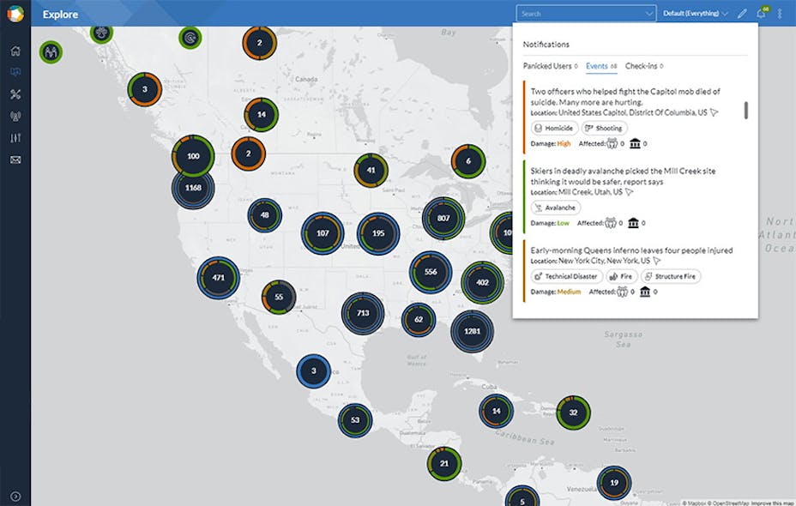Select the Explore map icon in the sidebar

(x=14, y=72)
